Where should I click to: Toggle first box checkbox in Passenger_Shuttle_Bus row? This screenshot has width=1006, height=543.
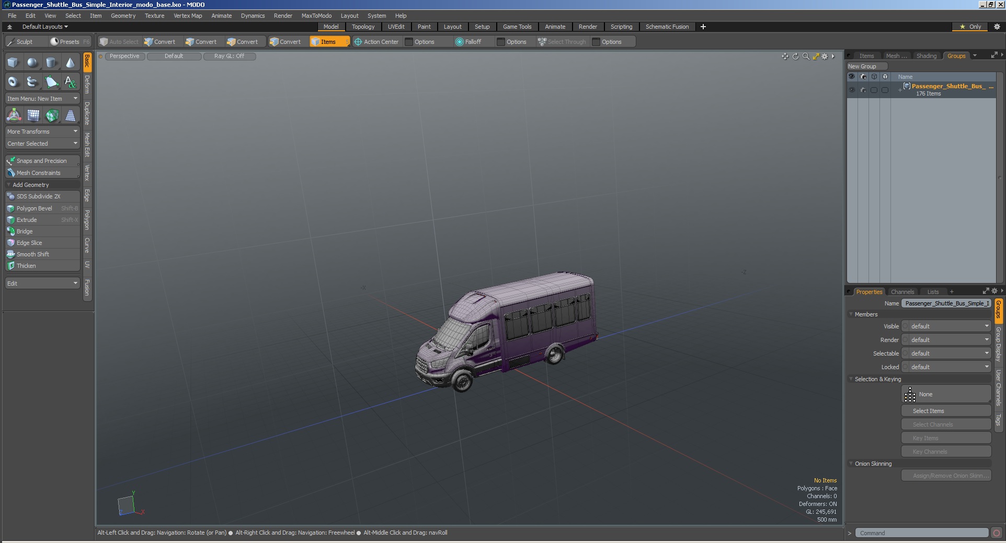click(x=874, y=90)
